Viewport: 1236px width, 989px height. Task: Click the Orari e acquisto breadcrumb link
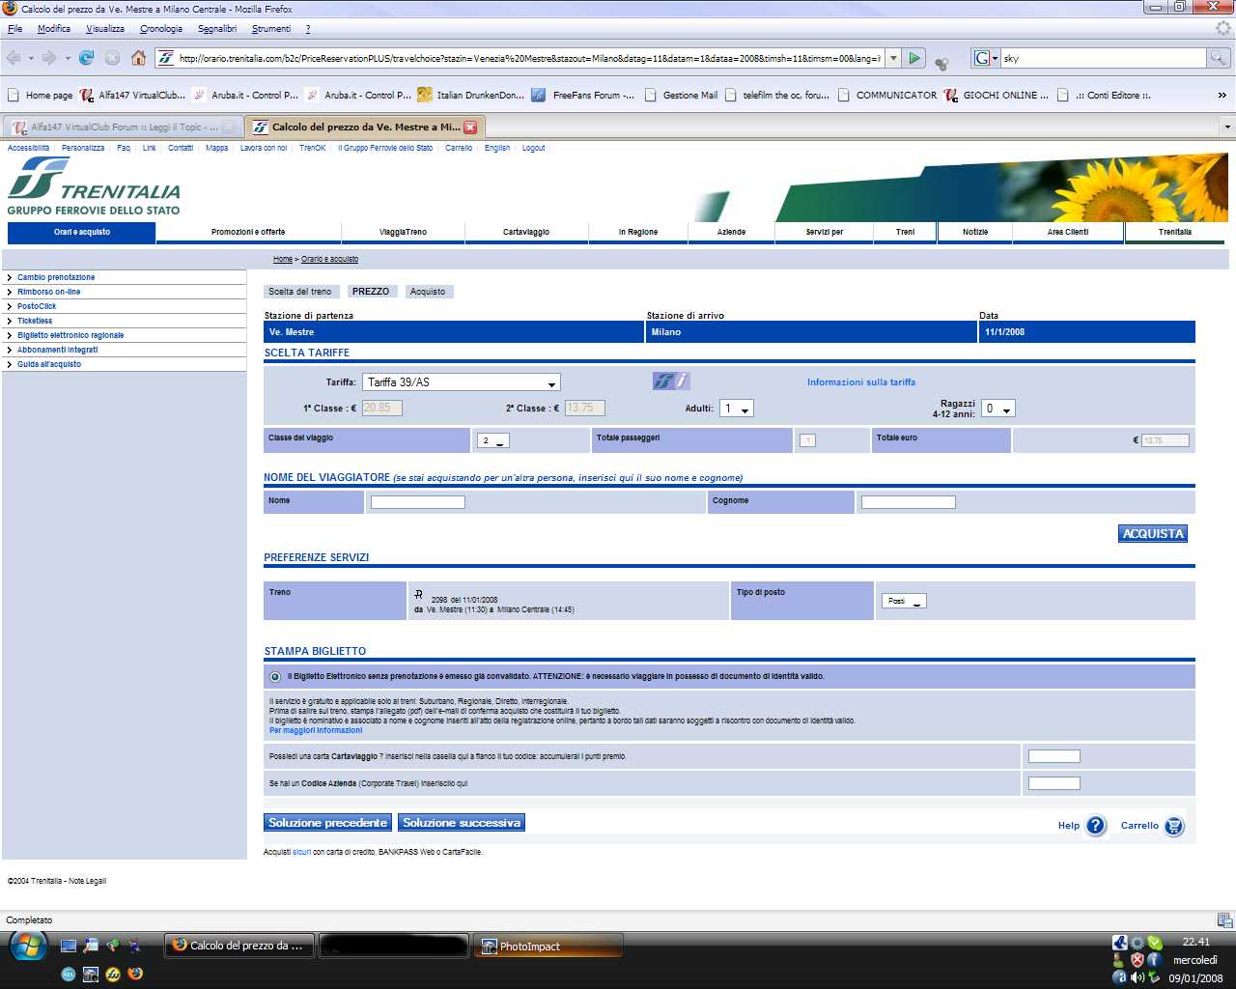[329, 259]
